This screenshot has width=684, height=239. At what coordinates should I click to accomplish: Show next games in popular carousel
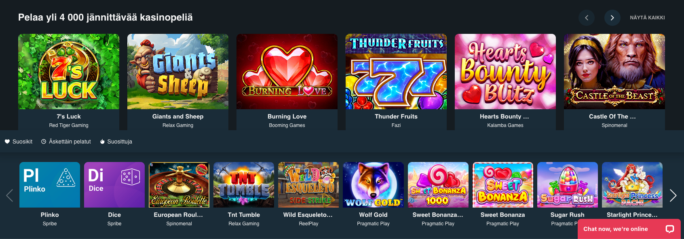click(673, 195)
